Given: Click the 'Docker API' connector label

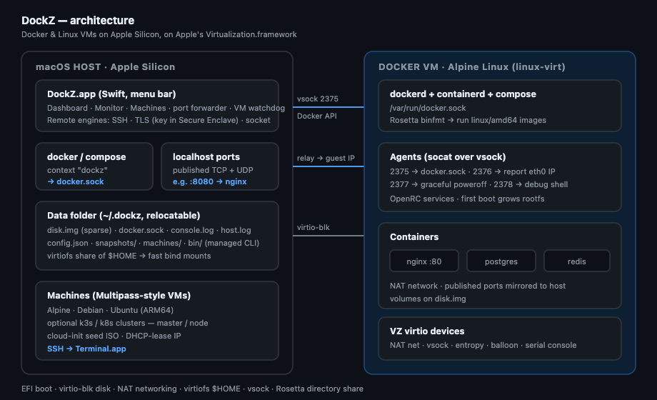Looking at the screenshot, I should [x=317, y=116].
